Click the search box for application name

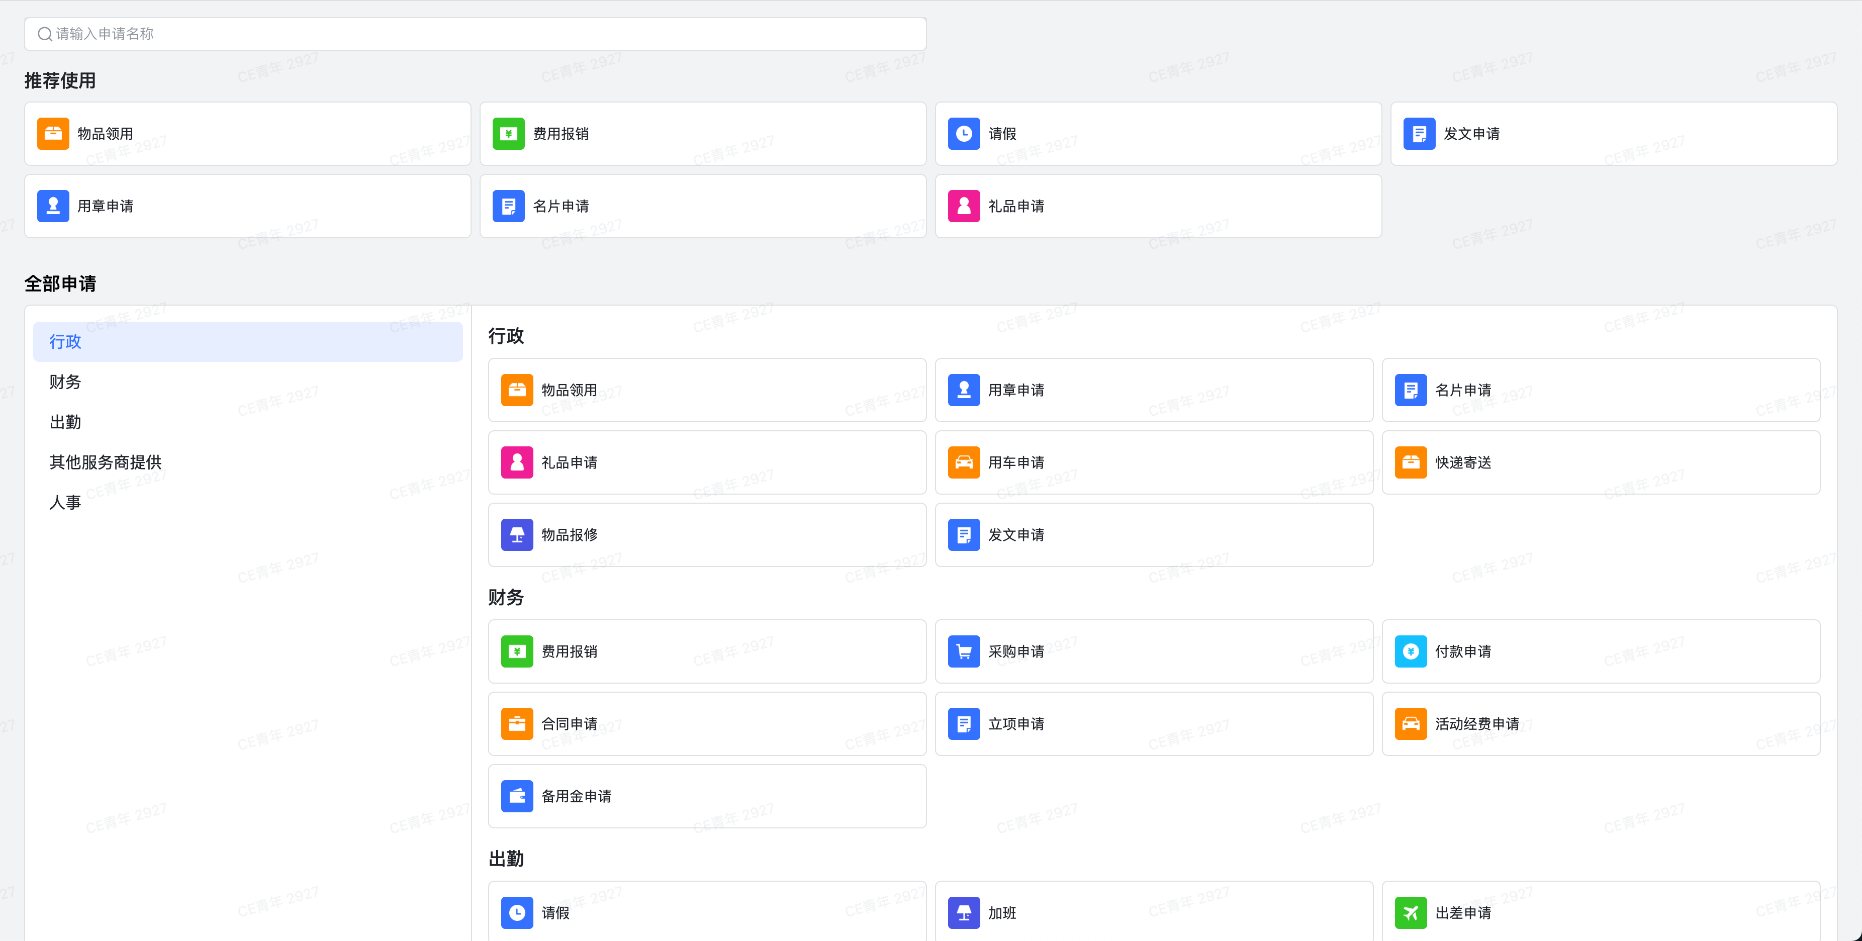475,34
